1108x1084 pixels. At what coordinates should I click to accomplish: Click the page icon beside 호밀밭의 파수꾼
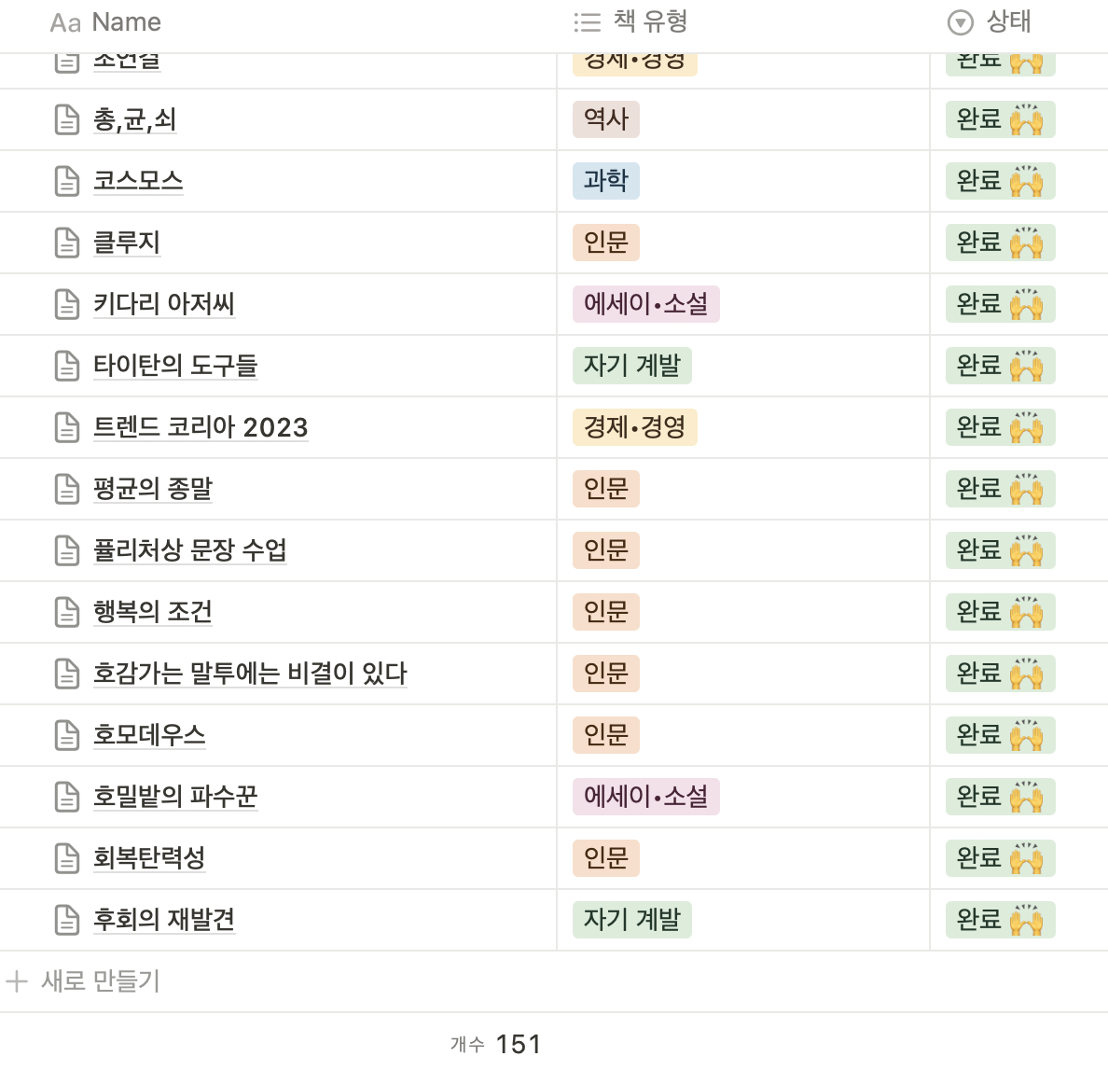tap(66, 797)
